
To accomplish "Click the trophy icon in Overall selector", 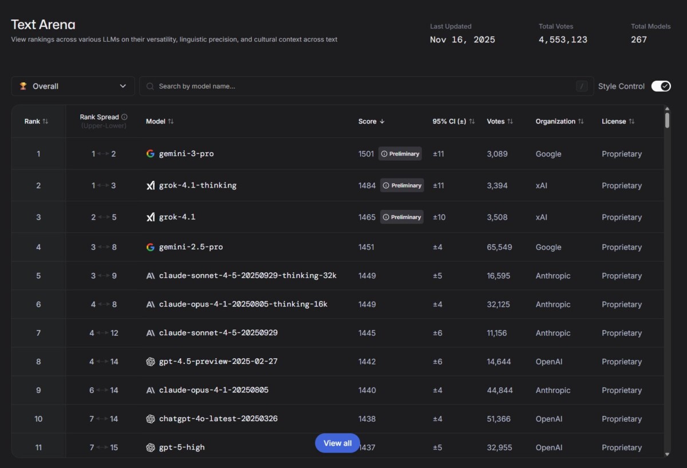I will 23,86.
